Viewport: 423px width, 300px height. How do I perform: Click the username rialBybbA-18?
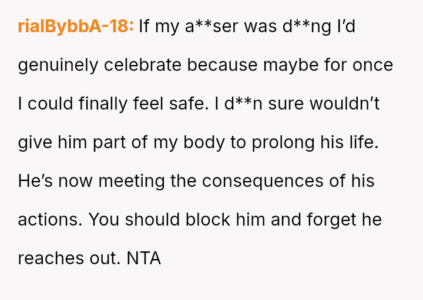point(76,26)
